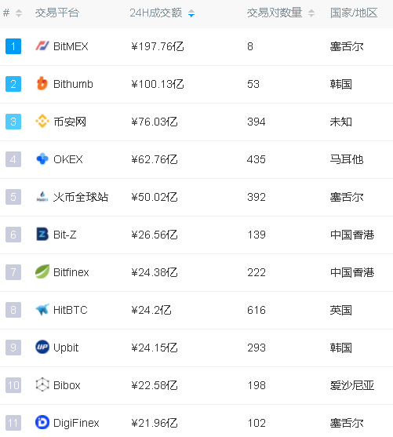393x437 pixels.
Task: Click the Bit-Z dark blue logo
Action: [x=42, y=234]
